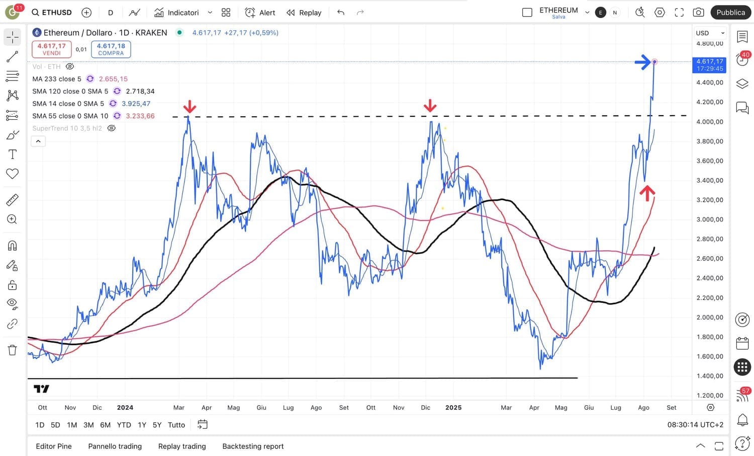The image size is (754, 456).
Task: Open the watchlist panel
Action: pos(742,37)
